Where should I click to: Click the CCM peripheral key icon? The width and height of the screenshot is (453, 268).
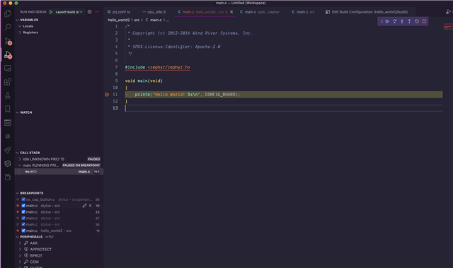click(26, 262)
